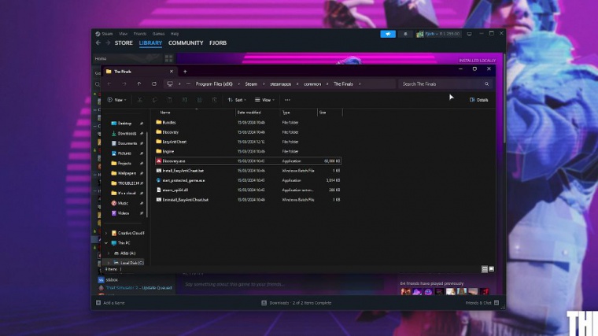598x336 pixels.
Task: Open the Steam STORE tab
Action: coord(124,43)
